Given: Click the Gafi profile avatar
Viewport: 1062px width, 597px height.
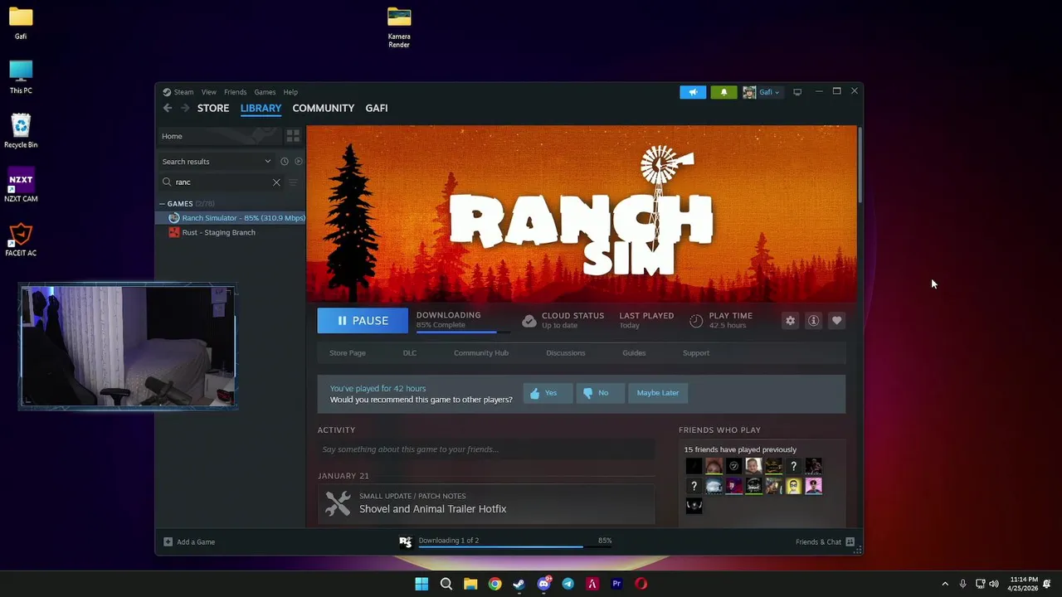Looking at the screenshot, I should (x=749, y=92).
